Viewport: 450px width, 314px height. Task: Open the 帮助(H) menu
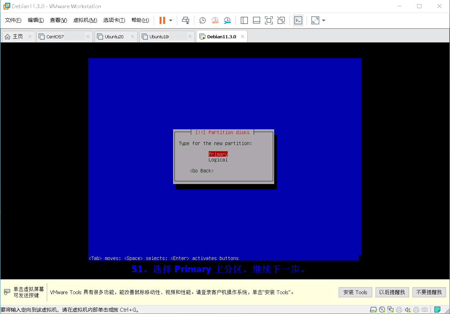point(140,20)
